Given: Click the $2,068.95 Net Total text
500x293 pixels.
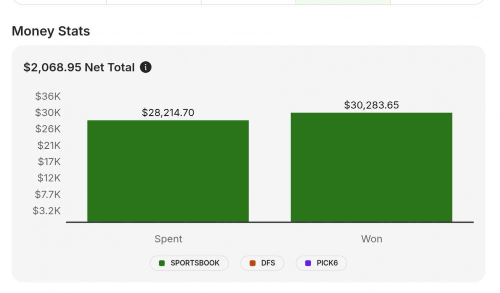Looking at the screenshot, I should click(x=79, y=67).
